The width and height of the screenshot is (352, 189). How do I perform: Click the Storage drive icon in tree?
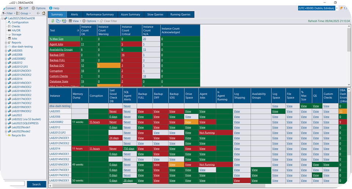click(x=9, y=34)
